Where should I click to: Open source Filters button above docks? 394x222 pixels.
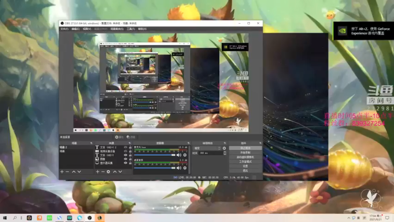coord(131,137)
